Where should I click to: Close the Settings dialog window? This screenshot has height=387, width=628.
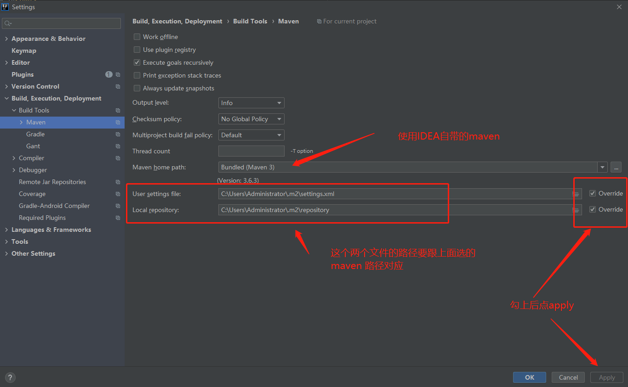pos(619,6)
